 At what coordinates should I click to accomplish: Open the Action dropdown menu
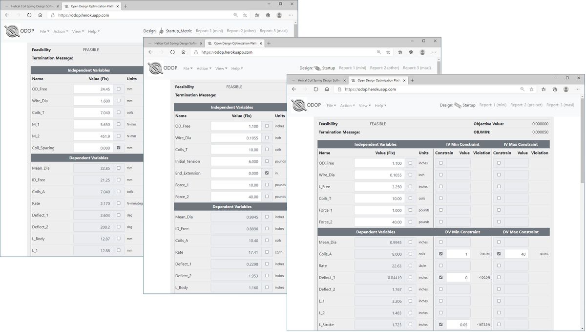[x=349, y=105]
